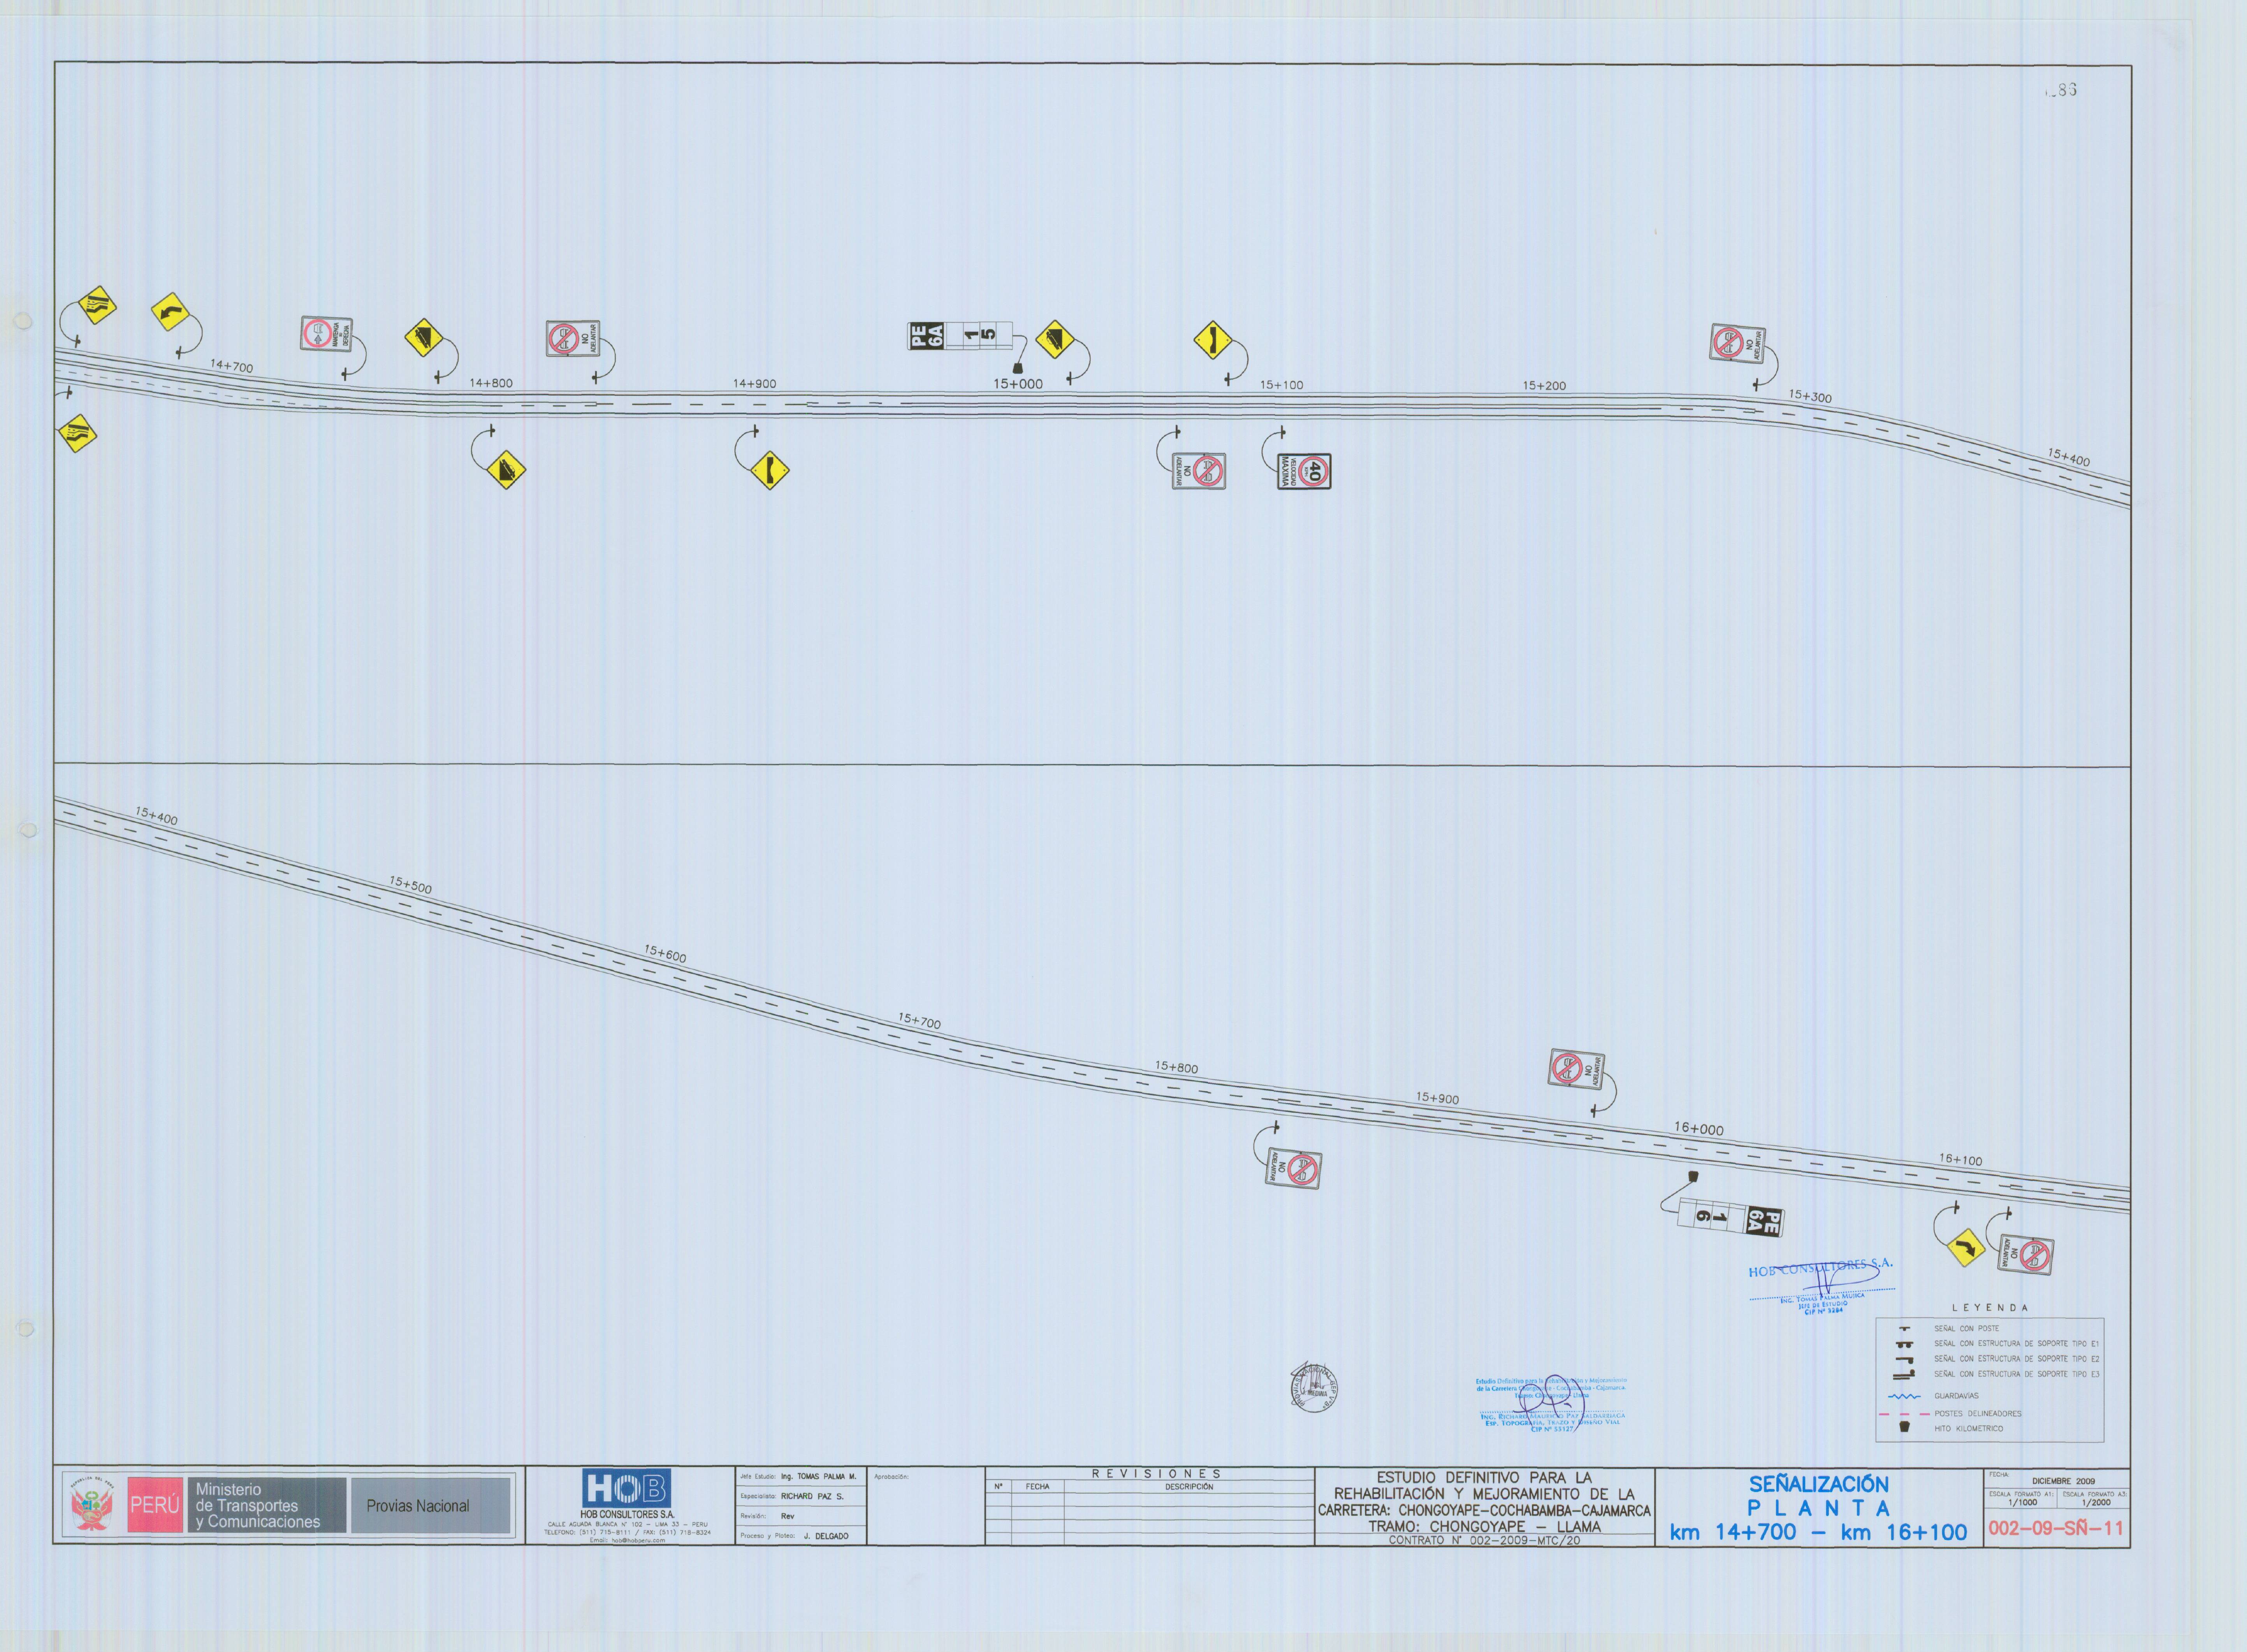Click the 'Provias Nacional' gray block
The width and height of the screenshot is (2247, 1652).
pos(430,1505)
